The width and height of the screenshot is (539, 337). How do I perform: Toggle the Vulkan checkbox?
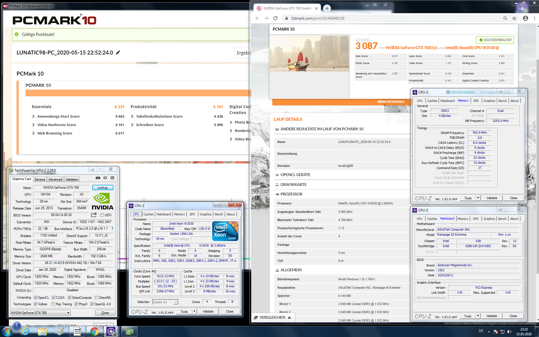coord(35,304)
